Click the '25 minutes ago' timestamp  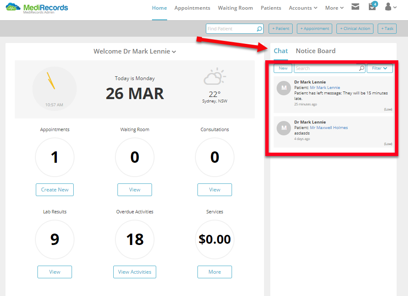(306, 104)
